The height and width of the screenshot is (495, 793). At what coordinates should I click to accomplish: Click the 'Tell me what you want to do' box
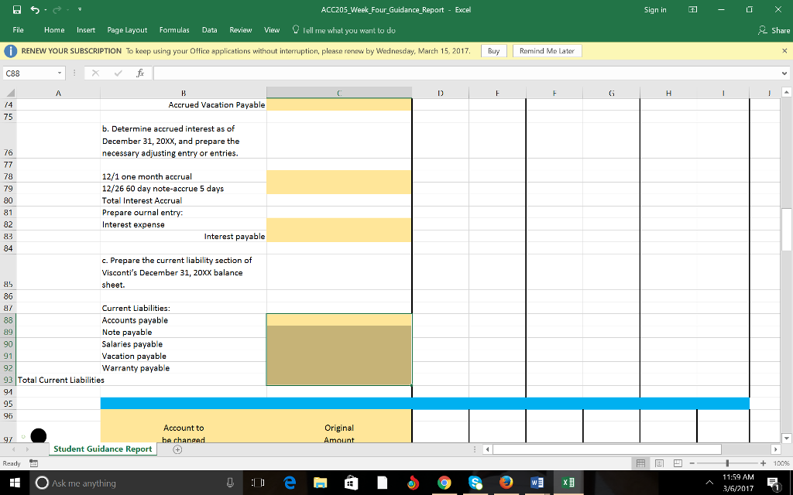pyautogui.click(x=348, y=30)
